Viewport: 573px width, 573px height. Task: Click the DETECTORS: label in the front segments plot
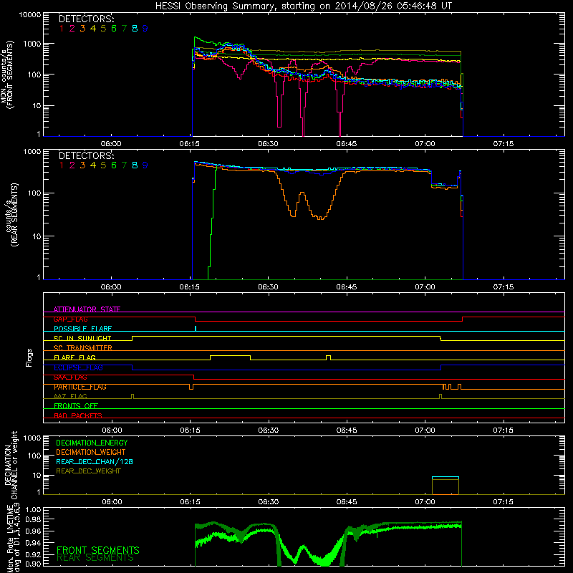(x=86, y=19)
